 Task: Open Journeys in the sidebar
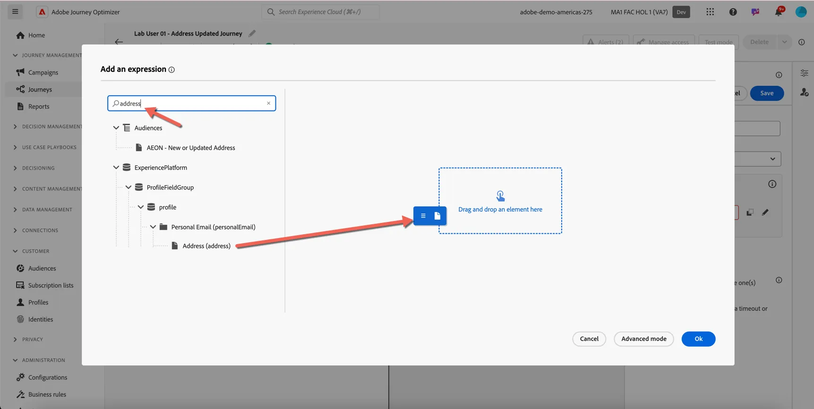pos(40,89)
